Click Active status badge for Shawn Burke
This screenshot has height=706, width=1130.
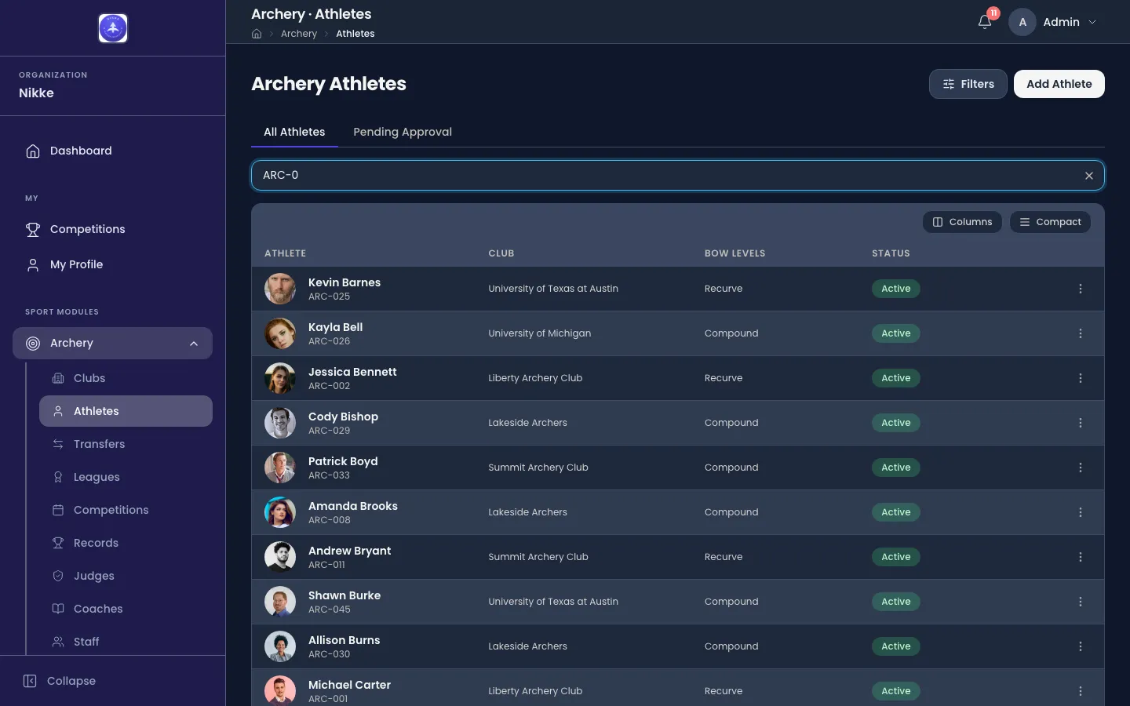(895, 602)
